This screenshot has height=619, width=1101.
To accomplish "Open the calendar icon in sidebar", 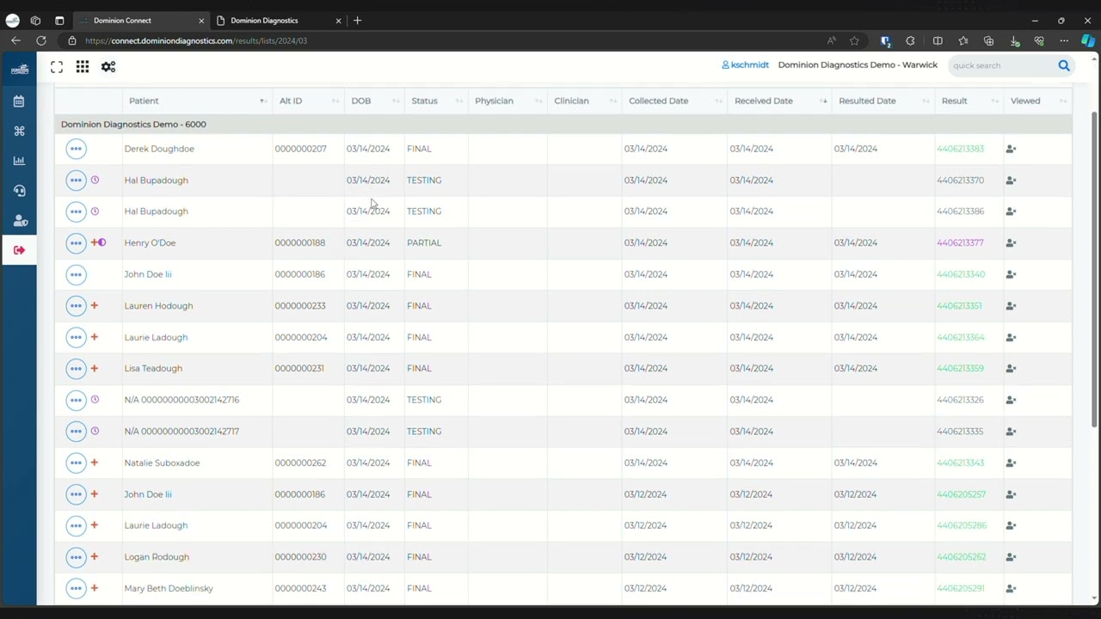I will pyautogui.click(x=19, y=101).
